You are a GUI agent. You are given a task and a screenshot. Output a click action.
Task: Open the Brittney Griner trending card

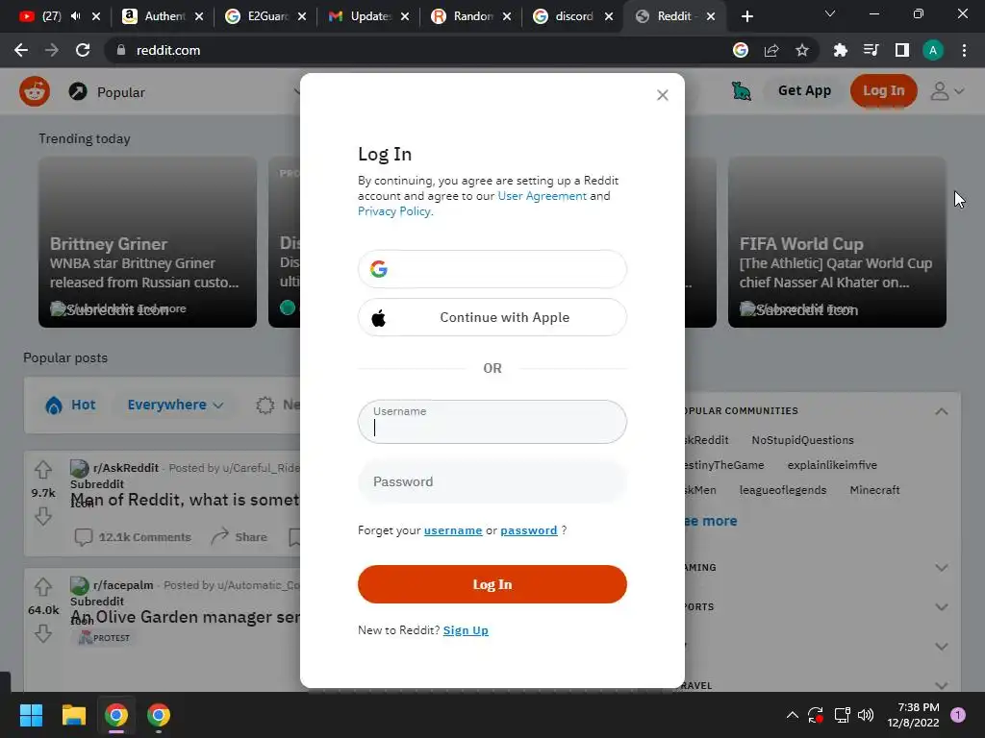147,242
